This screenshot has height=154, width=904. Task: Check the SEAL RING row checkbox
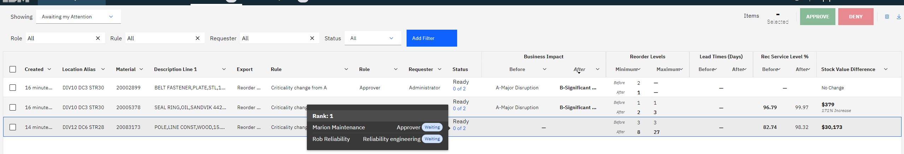click(13, 107)
